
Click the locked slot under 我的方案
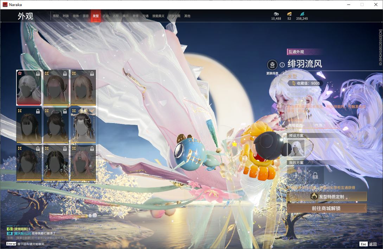tap(315, 175)
